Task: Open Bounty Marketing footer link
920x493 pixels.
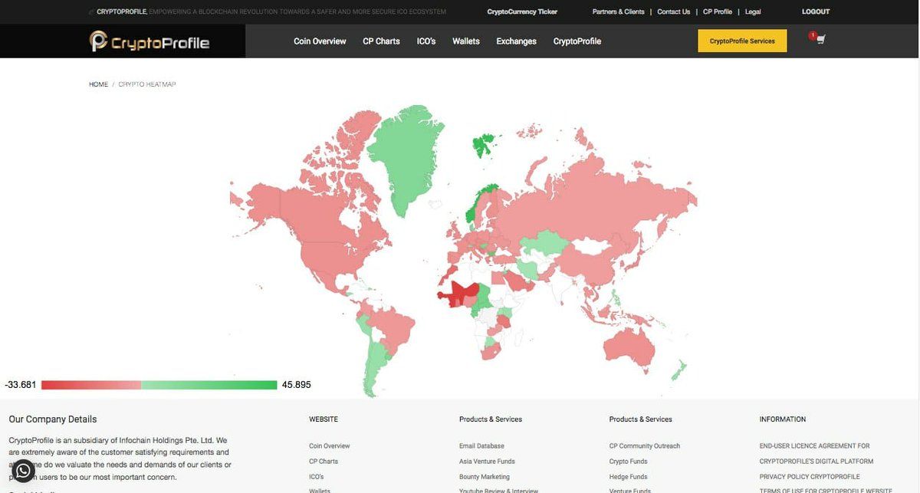Action: point(485,477)
